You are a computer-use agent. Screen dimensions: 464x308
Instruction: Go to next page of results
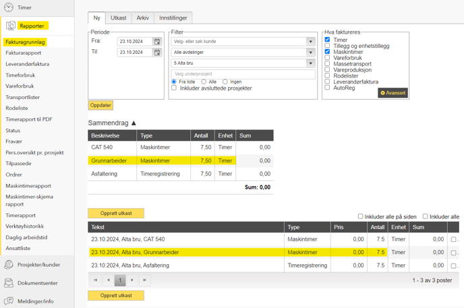[132, 280]
